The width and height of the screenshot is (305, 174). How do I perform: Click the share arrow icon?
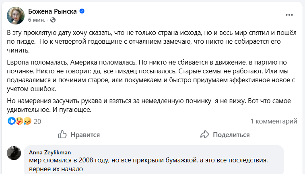point(204,134)
